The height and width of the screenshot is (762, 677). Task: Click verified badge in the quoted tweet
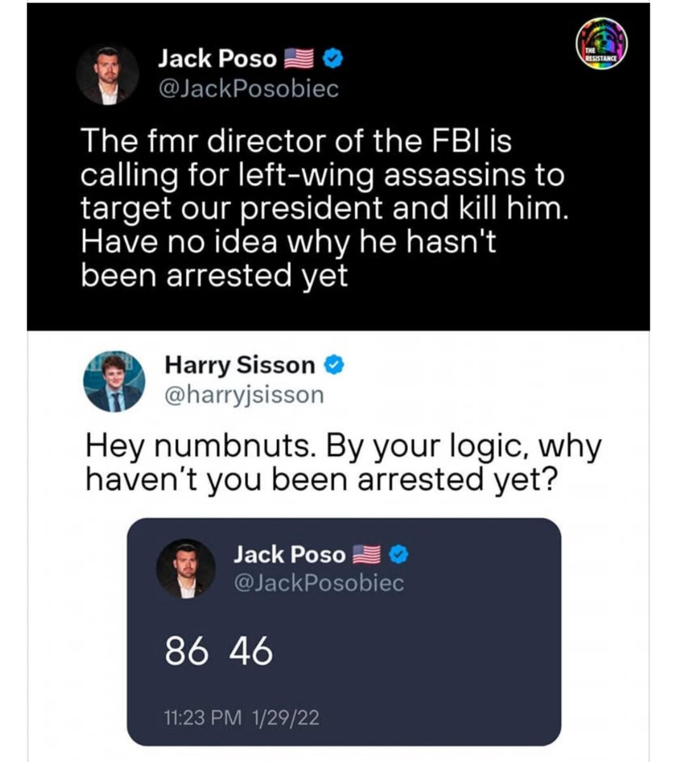(398, 555)
